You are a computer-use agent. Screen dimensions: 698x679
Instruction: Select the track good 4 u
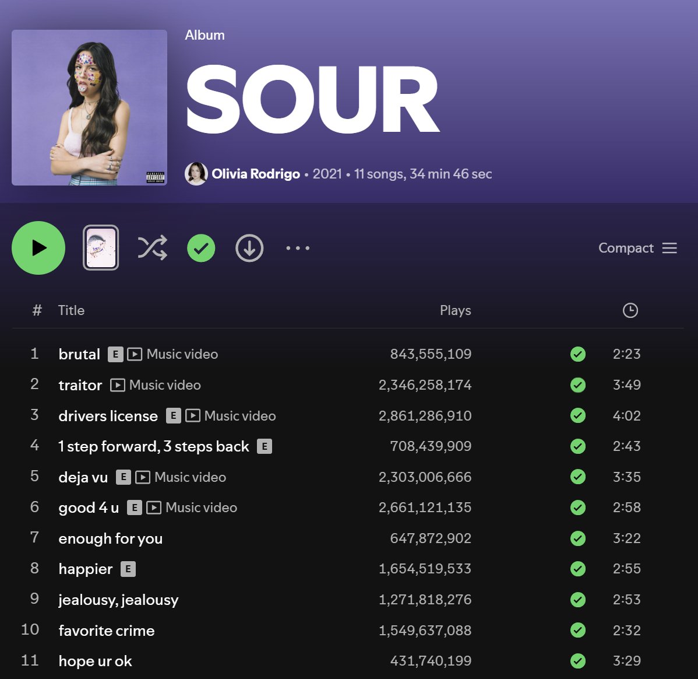(89, 508)
